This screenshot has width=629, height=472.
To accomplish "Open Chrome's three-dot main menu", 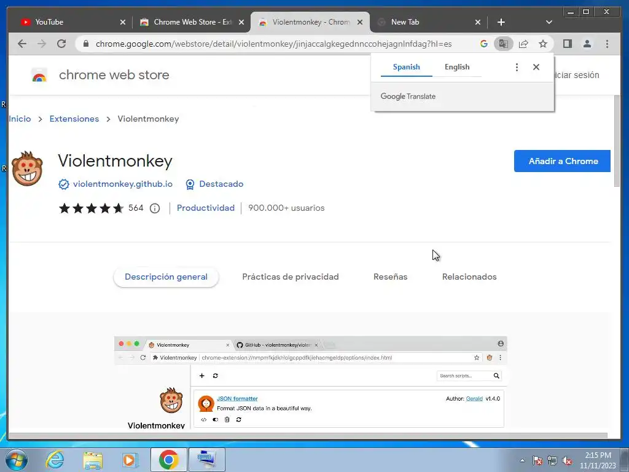I will [x=607, y=44].
